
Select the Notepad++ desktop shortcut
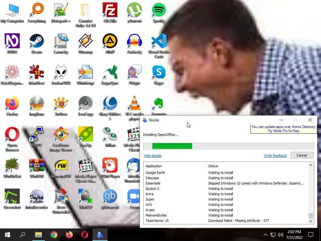pyautogui.click(x=61, y=13)
